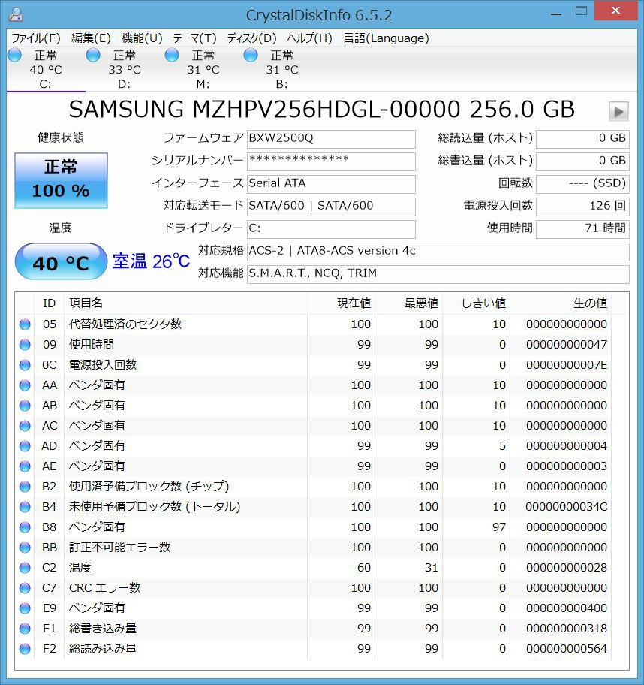Select the D: disk tab at 33 °C
This screenshot has height=685, width=644.
click(125, 69)
